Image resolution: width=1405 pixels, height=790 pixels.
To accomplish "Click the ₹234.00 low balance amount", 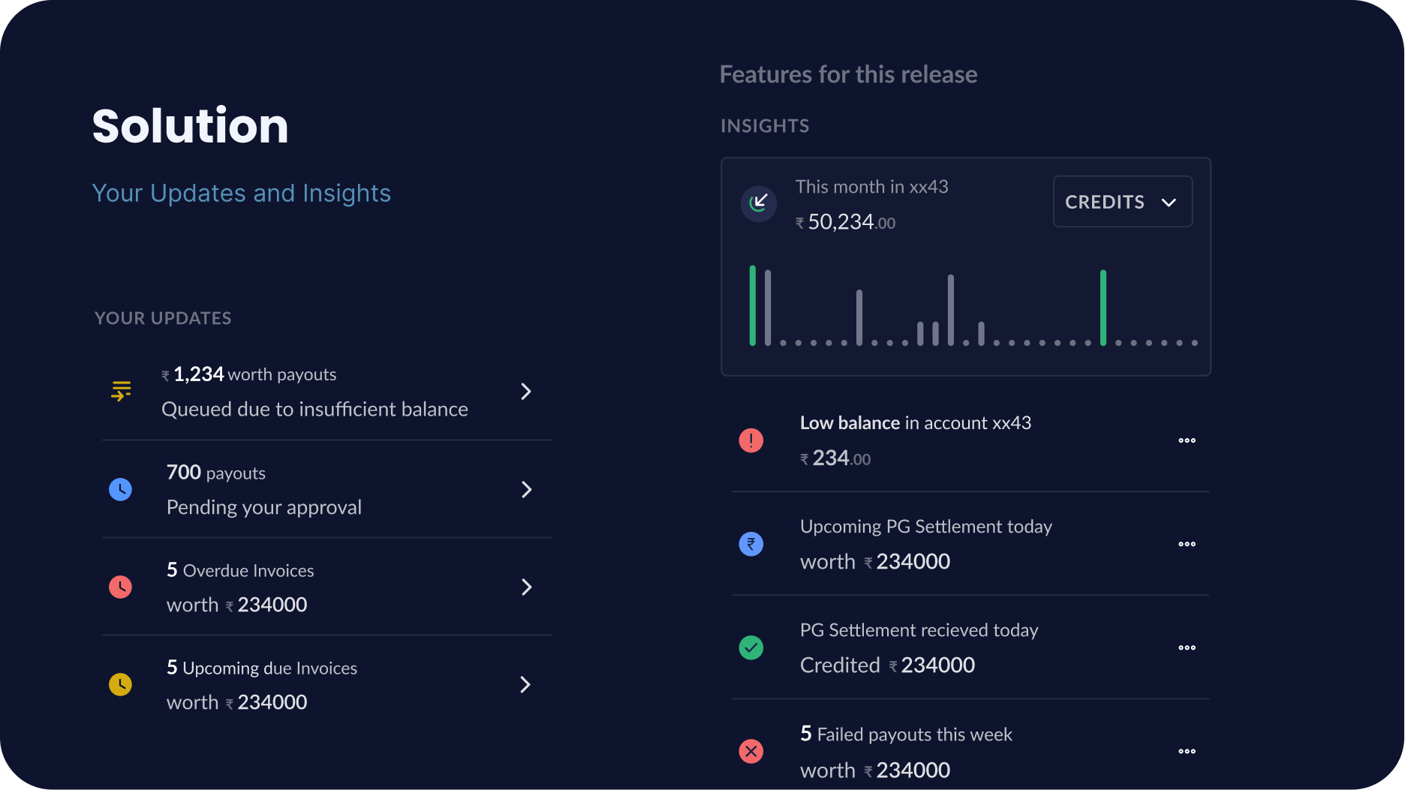I will click(x=835, y=458).
